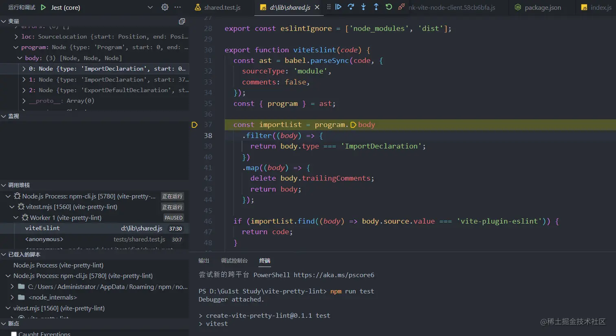Collapse vitest.mjs [1560] in loaded scripts

(8, 308)
